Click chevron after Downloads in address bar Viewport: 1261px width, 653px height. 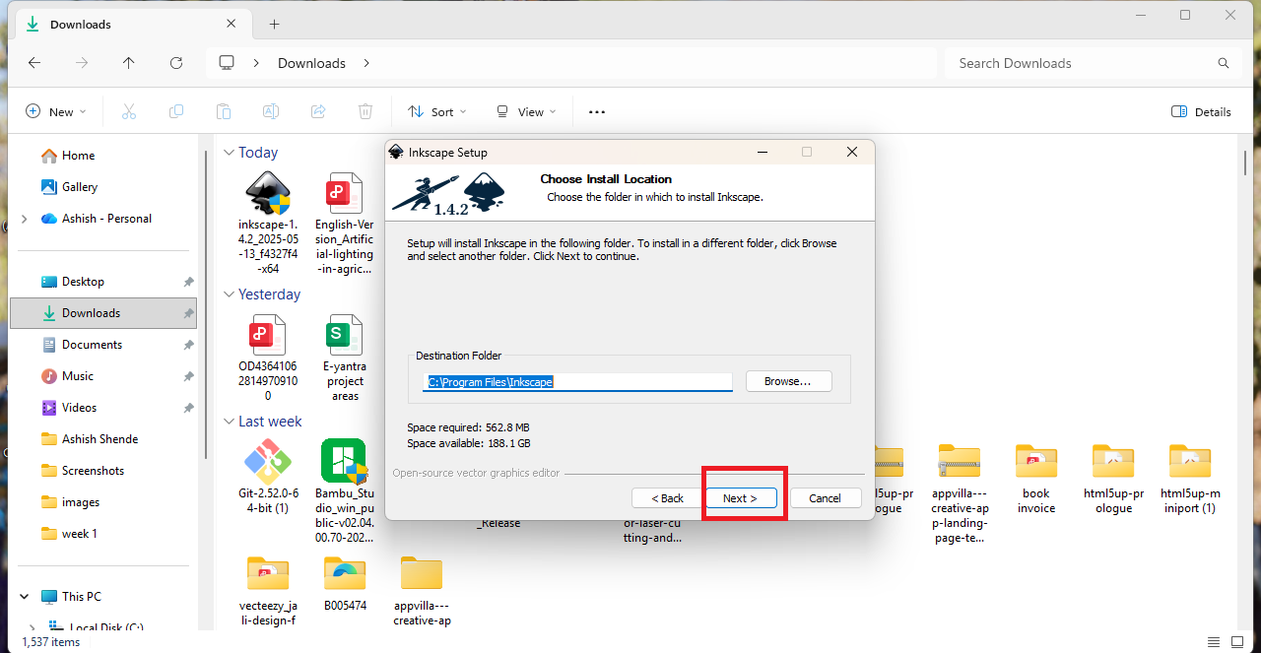point(366,63)
